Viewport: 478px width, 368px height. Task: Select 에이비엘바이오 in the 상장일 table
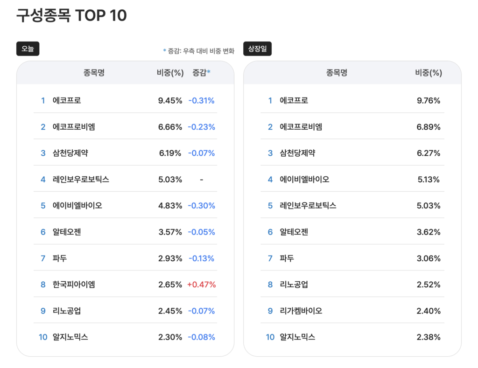coord(304,179)
